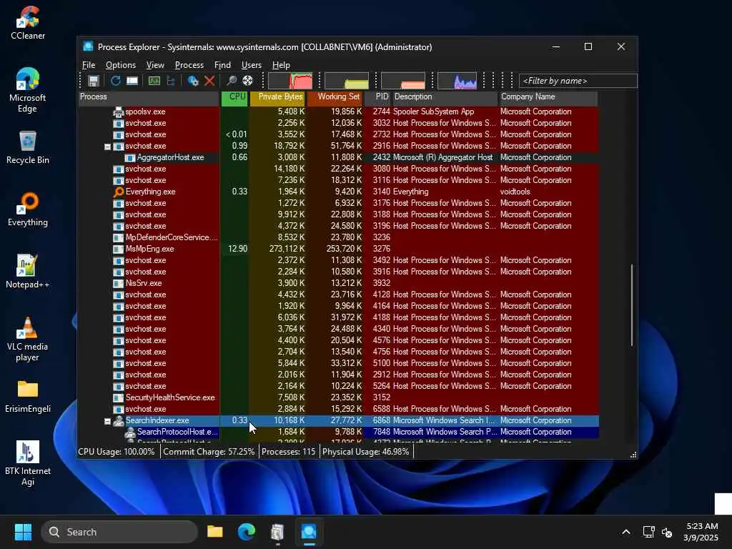Select the MsMpEng.exe process row
Screen dimensions: 732x549
point(338,249)
